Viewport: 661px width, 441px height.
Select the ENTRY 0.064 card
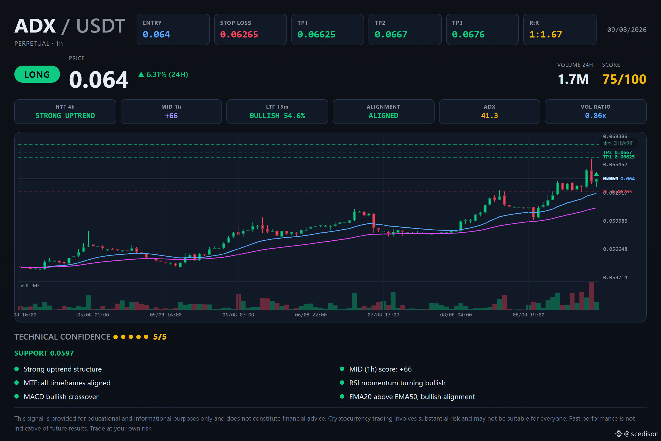click(x=173, y=29)
